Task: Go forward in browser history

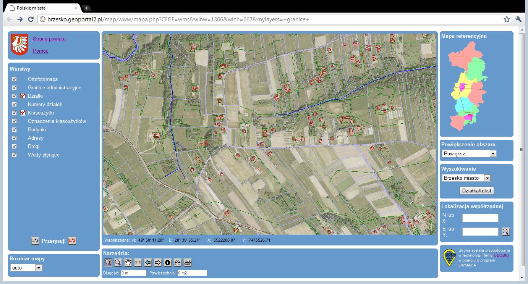Action: point(20,19)
